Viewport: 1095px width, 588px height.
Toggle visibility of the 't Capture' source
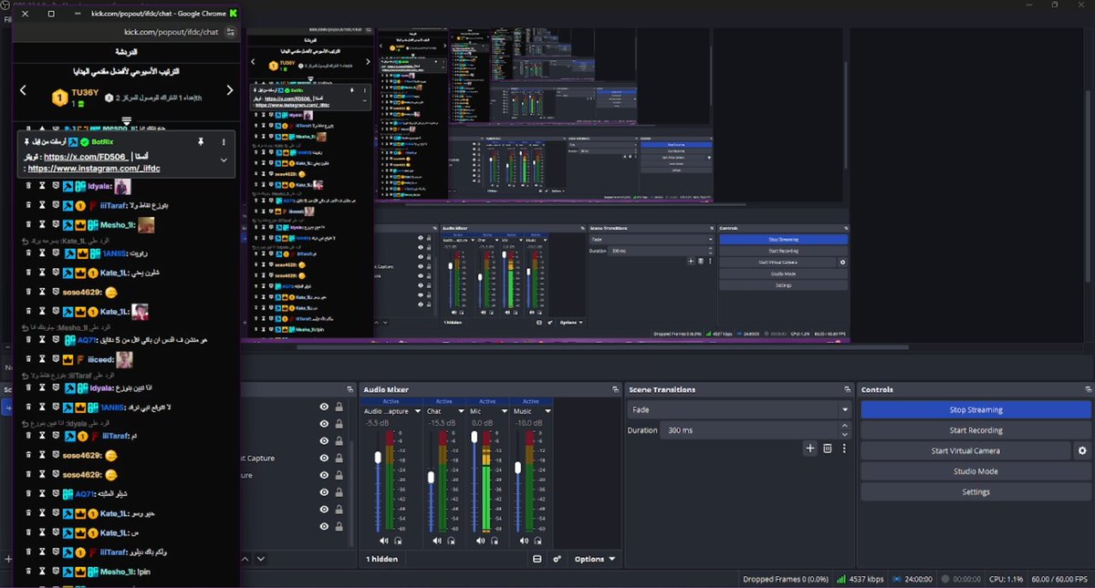click(x=324, y=459)
